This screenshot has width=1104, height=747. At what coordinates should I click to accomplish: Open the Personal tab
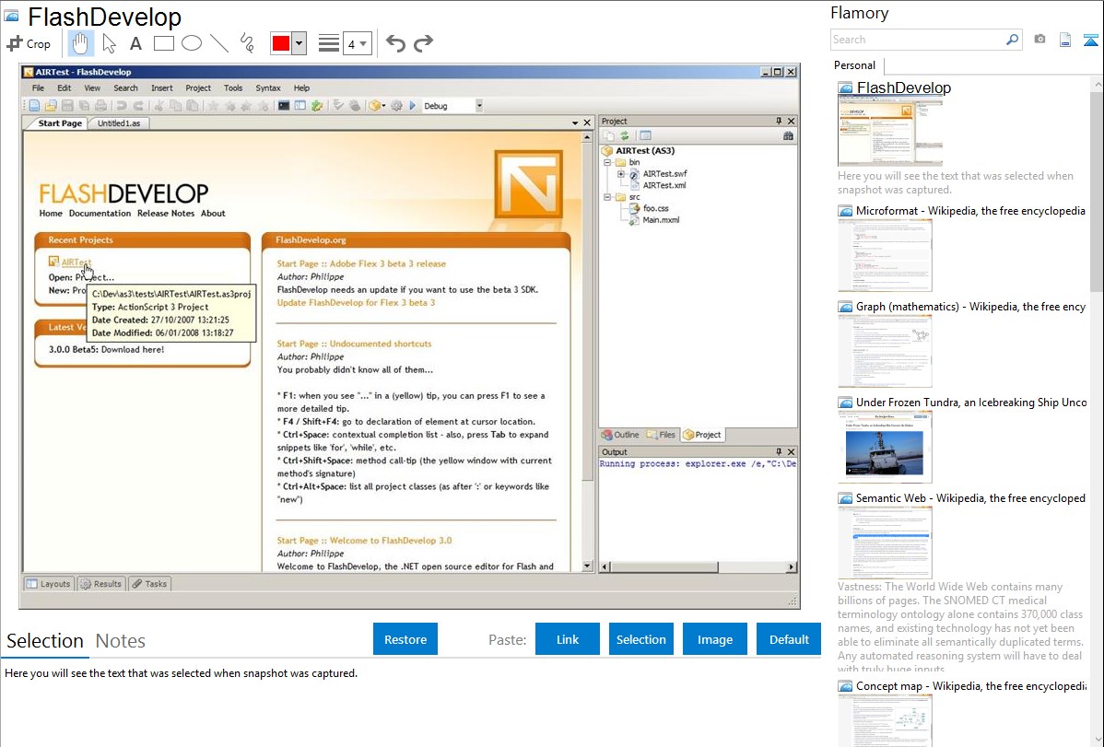click(x=854, y=65)
